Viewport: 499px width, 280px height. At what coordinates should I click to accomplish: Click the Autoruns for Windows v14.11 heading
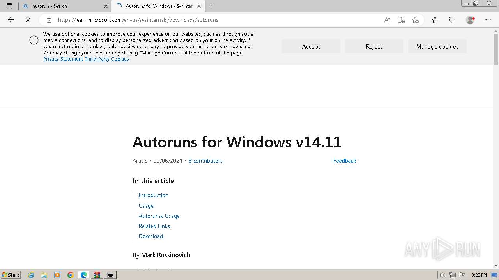pos(237,142)
